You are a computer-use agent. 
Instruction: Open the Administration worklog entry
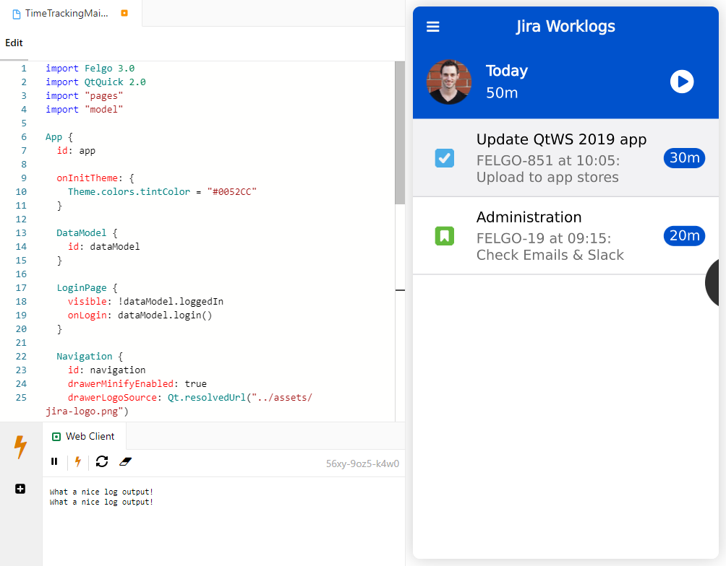pyautogui.click(x=550, y=236)
